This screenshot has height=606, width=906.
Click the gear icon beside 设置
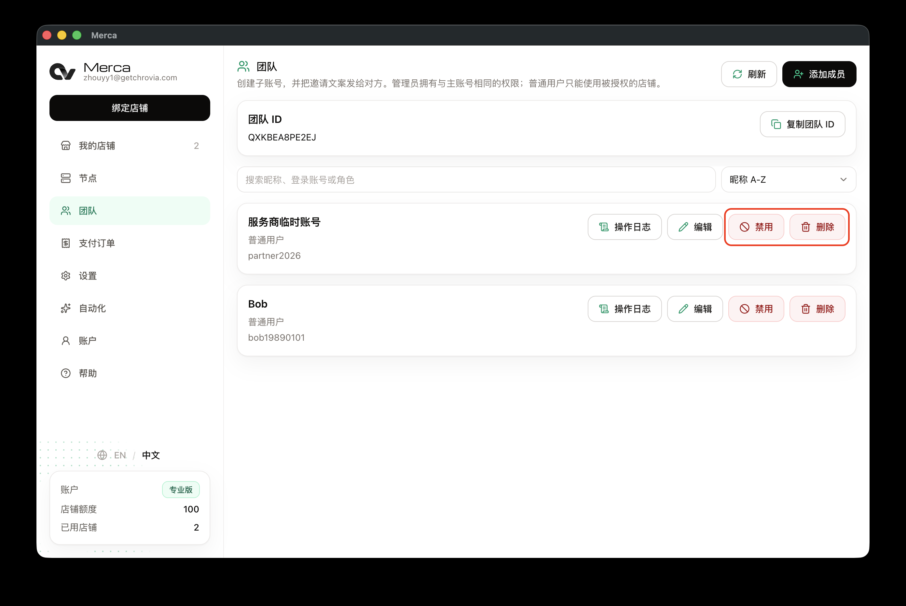click(66, 276)
